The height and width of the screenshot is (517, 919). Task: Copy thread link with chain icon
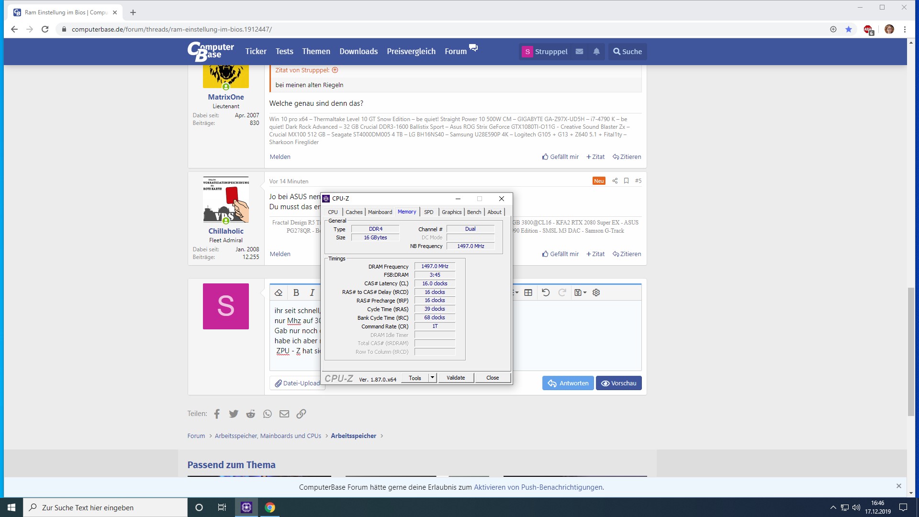click(x=301, y=414)
